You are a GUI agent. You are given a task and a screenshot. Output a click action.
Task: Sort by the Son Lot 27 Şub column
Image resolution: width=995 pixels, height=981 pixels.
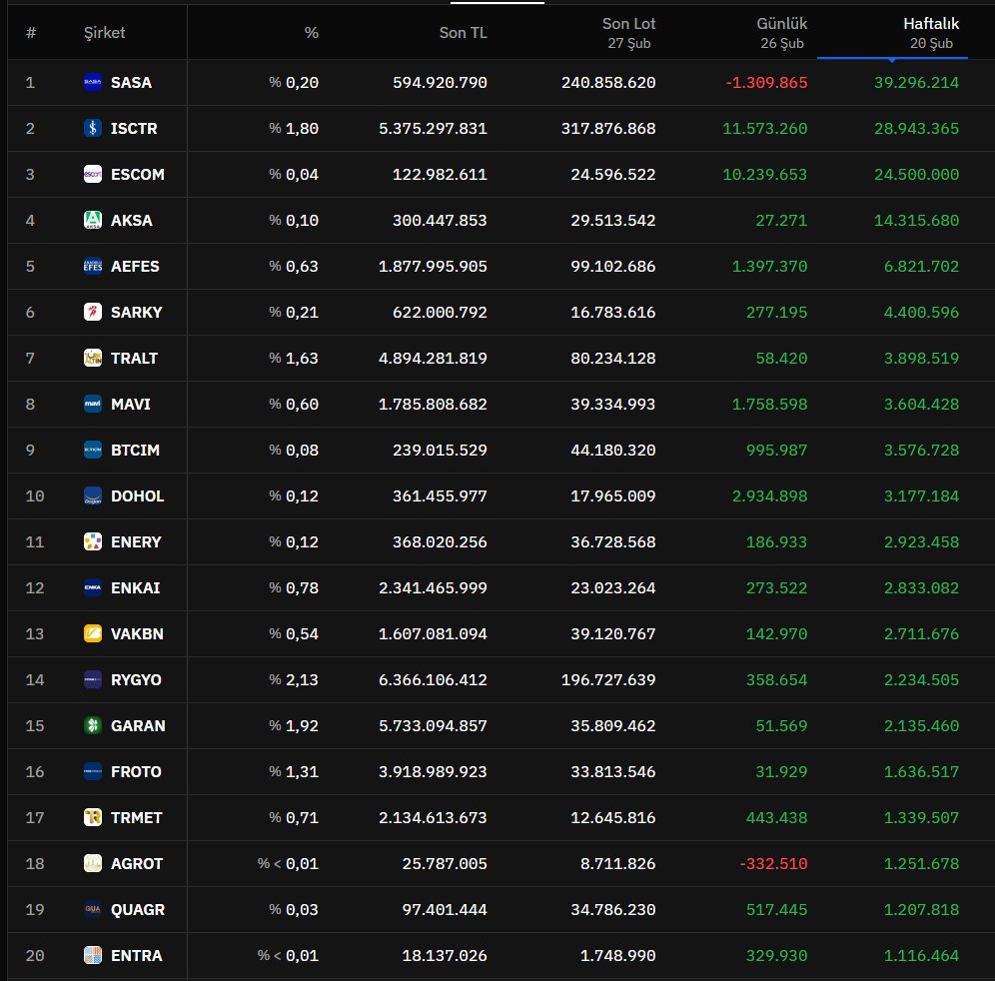point(628,33)
